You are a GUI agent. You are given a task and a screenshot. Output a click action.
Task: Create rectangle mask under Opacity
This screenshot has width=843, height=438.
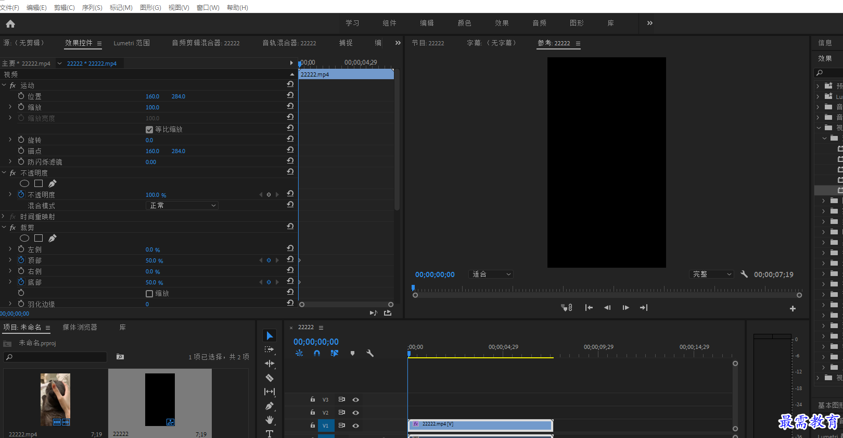[39, 183]
